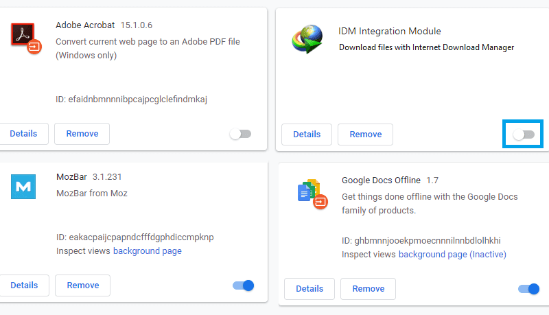Click the MozBar blue M icon

[x=23, y=187]
